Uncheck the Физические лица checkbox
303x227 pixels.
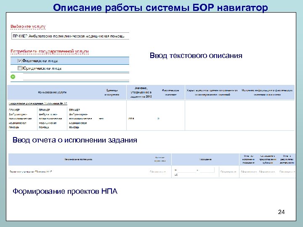point(19,61)
